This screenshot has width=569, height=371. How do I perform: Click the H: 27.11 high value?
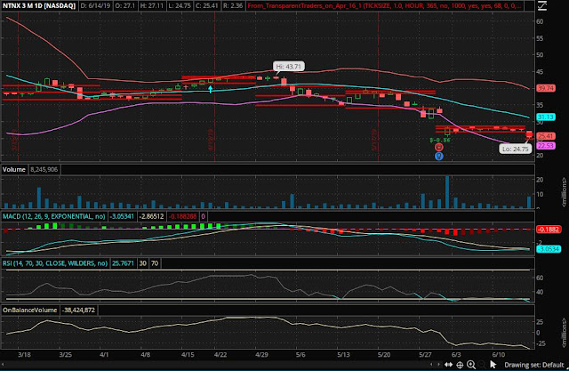coord(151,6)
